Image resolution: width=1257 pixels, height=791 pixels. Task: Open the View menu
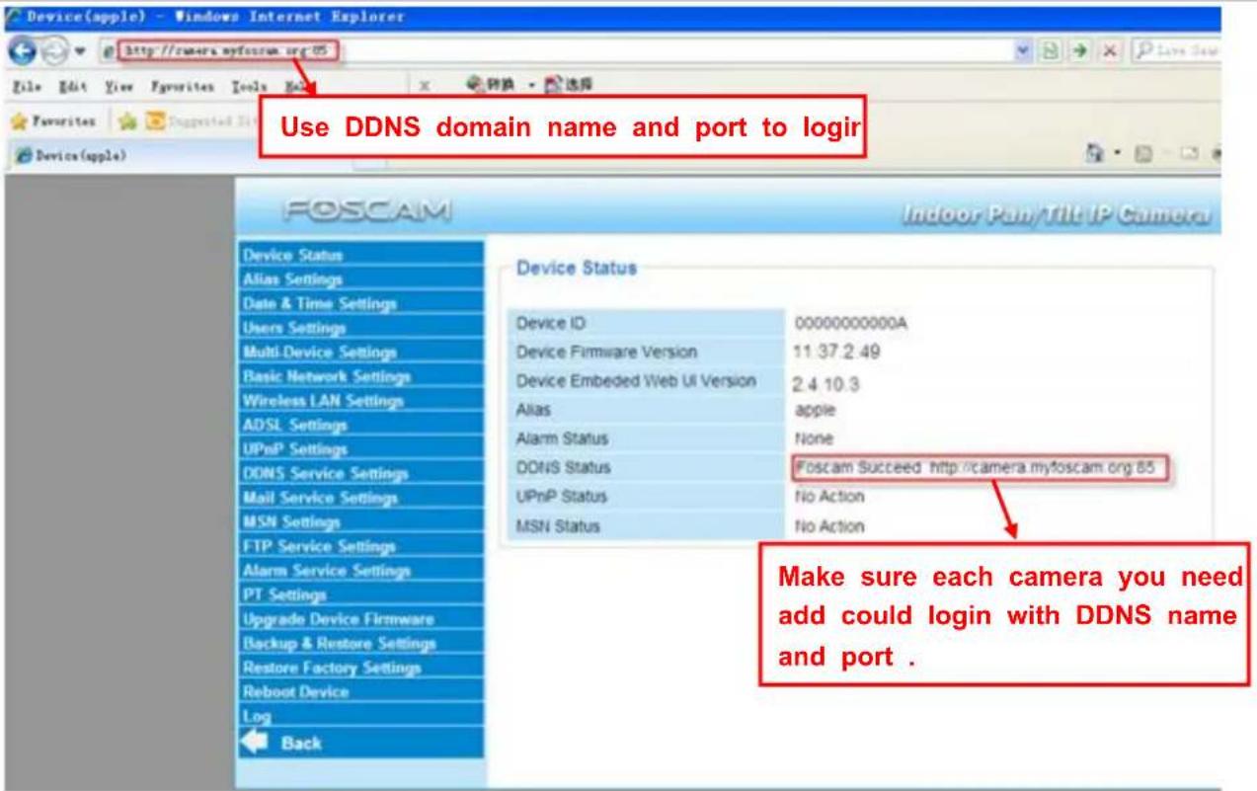click(118, 87)
